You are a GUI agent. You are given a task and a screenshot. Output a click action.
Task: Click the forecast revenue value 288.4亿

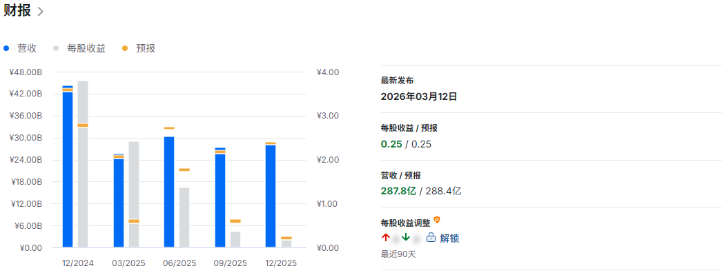pos(443,191)
